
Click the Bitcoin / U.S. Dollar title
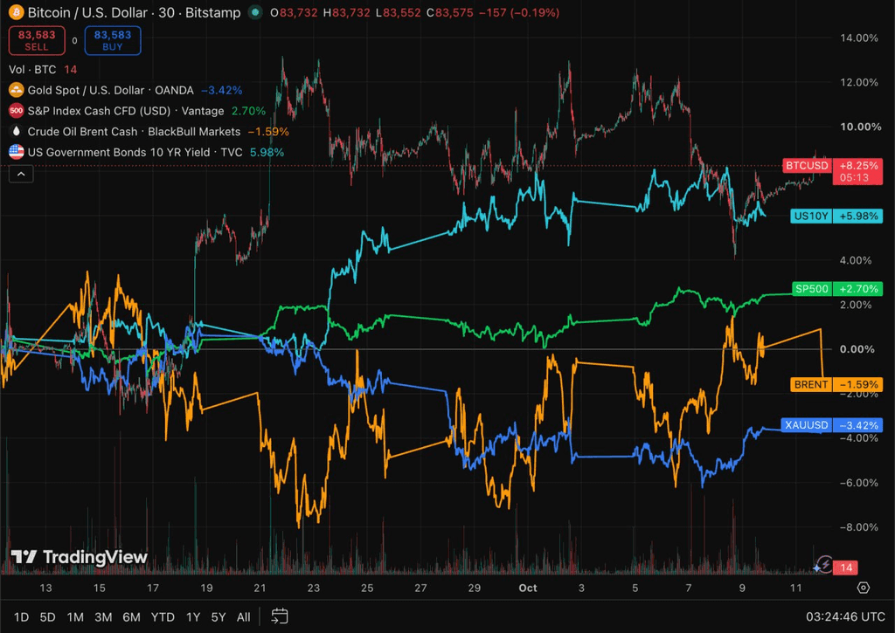[x=87, y=12]
